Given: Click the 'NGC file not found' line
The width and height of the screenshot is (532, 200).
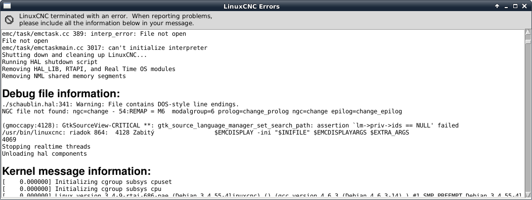Looking at the screenshot, I should tap(202, 111).
